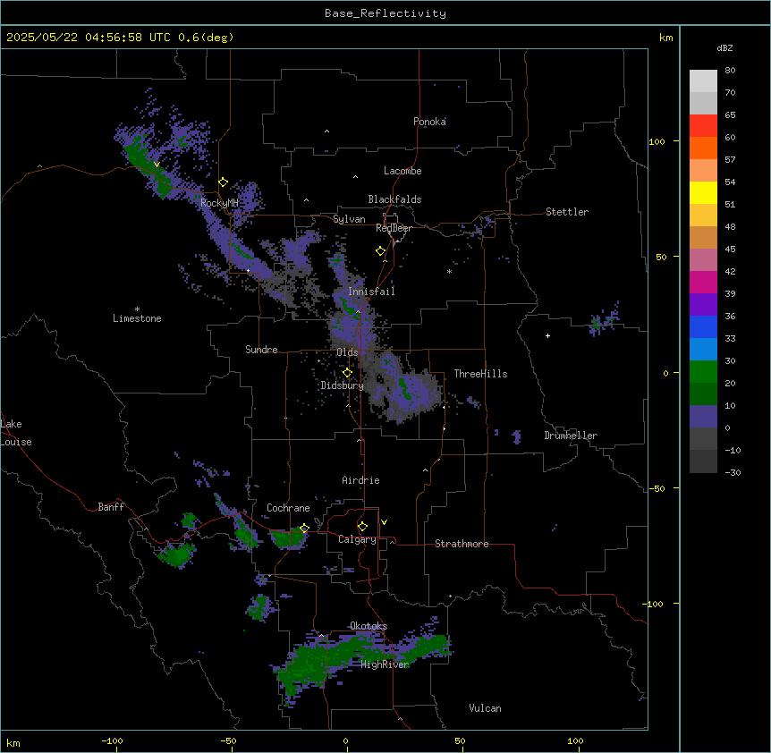
Task: Select the red 65 dBZ legend swatch
Action: (x=703, y=126)
